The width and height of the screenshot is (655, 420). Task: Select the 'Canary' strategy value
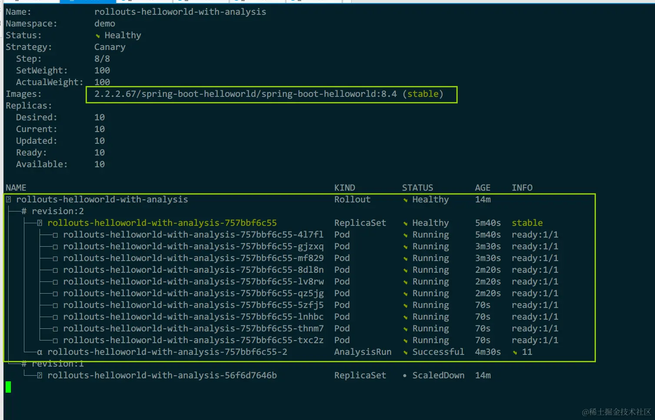click(110, 47)
